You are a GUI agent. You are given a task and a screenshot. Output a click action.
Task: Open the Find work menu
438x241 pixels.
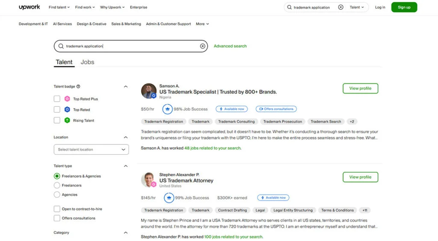click(x=85, y=7)
